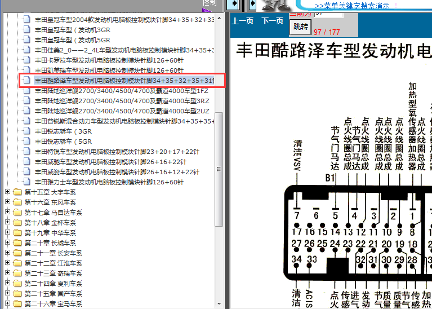Select 丰田普锐斯混合动力车型 entry
The image size is (432, 309).
[x=124, y=121]
